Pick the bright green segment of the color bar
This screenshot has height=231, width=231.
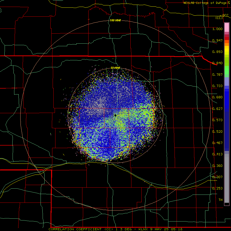pos(227,70)
